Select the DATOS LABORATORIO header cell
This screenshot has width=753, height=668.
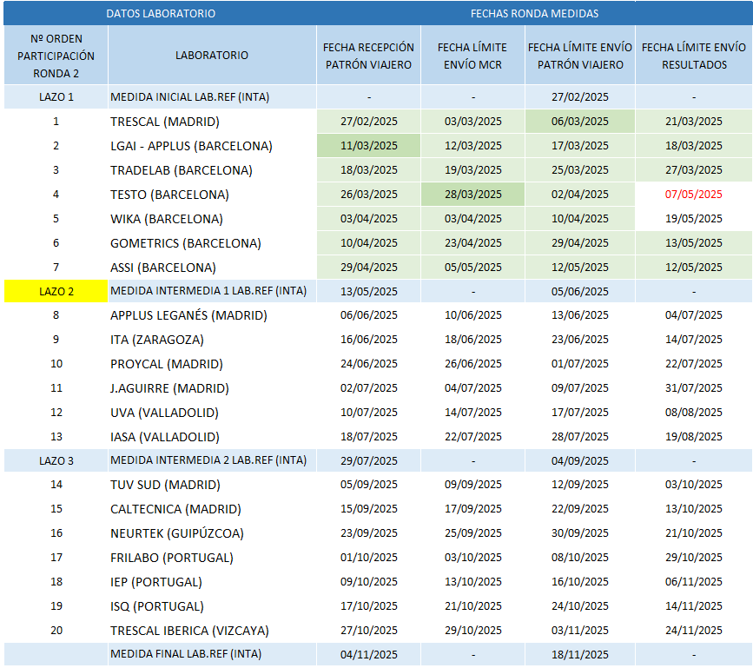161,13
